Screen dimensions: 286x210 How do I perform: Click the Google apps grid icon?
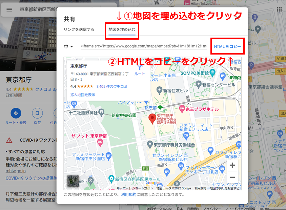coord(279,9)
